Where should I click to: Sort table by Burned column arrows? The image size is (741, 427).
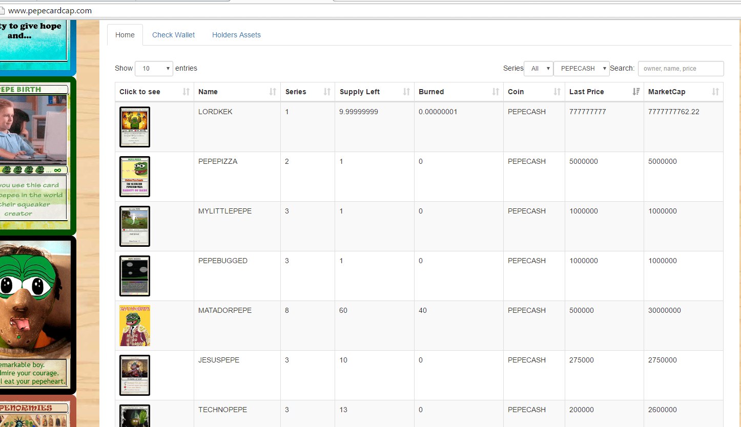pyautogui.click(x=496, y=92)
